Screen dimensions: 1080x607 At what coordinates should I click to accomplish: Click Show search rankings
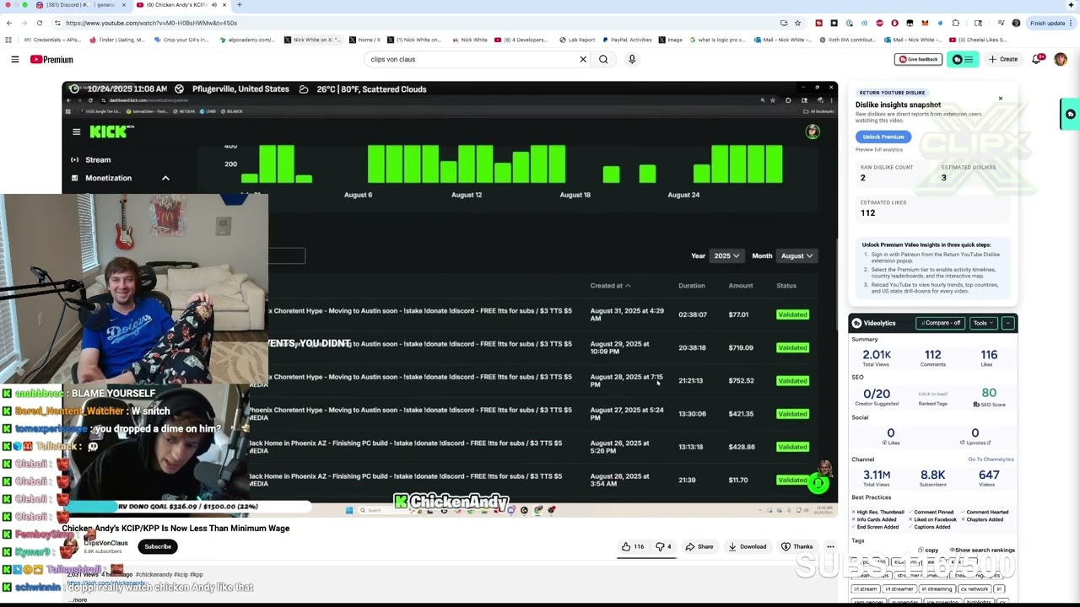(980, 550)
